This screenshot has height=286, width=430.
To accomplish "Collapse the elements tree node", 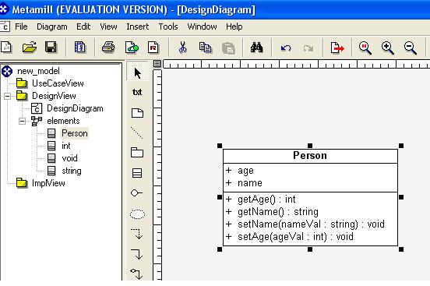I will tap(23, 121).
